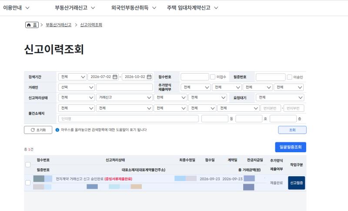This screenshot has width=348, height=211.
Task: Click the 접수일 cell 2026-09-23
Action: (210, 179)
